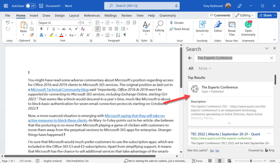Clear all formatting with the eraser icon
Viewport: 280px width, 163px height.
tap(83, 29)
